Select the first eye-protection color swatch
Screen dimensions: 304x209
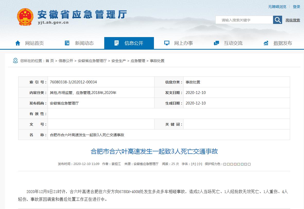tap(225, 164)
